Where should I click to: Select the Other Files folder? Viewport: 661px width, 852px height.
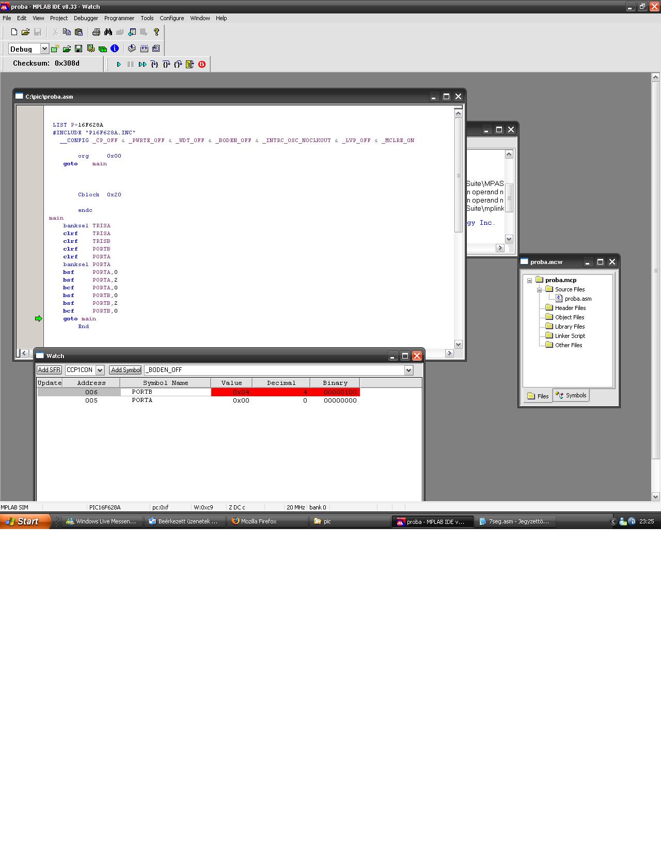tap(569, 345)
